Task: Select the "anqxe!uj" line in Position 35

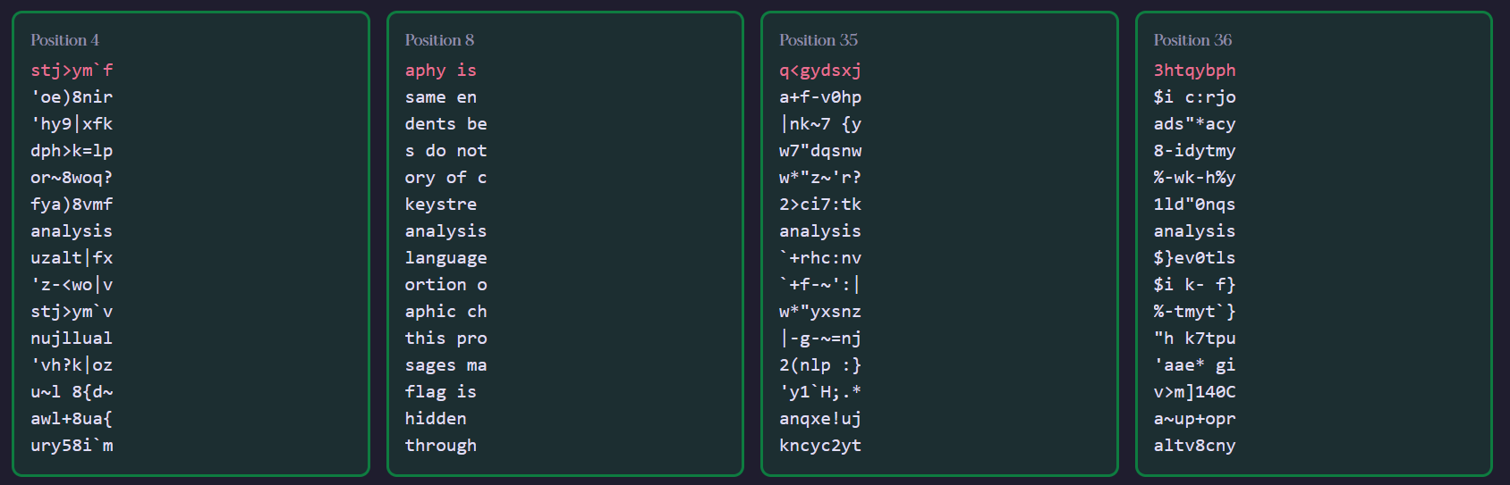Action: pyautogui.click(x=819, y=419)
